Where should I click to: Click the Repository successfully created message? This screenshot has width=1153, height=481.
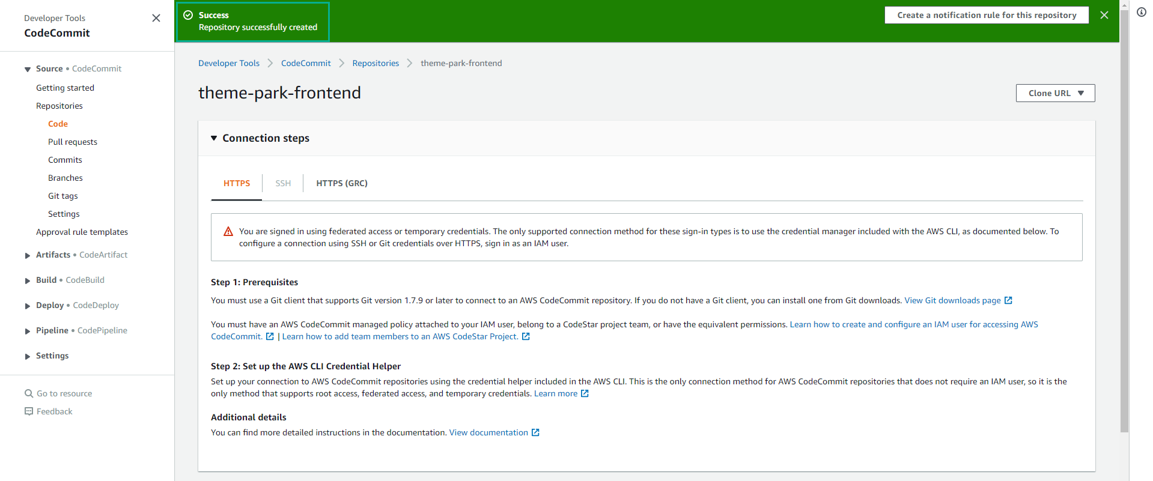(258, 27)
